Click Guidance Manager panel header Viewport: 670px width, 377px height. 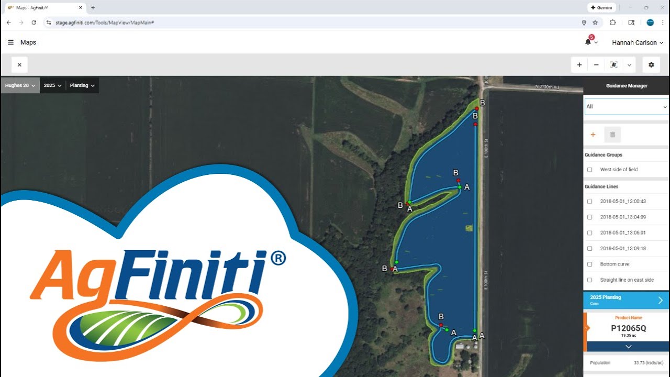coord(627,86)
